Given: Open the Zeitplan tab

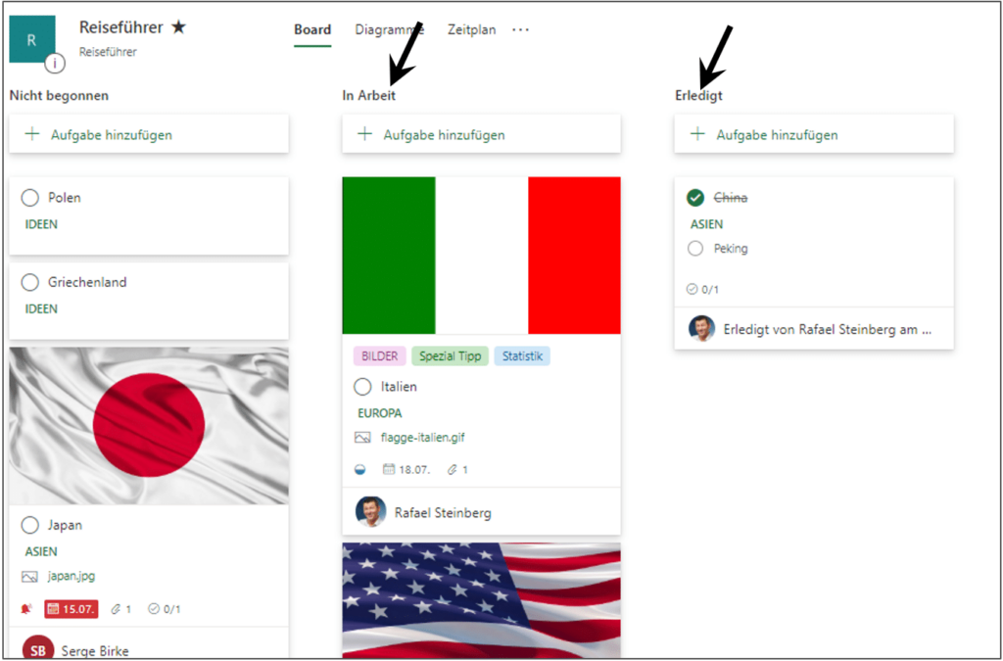Looking at the screenshot, I should pos(471,30).
